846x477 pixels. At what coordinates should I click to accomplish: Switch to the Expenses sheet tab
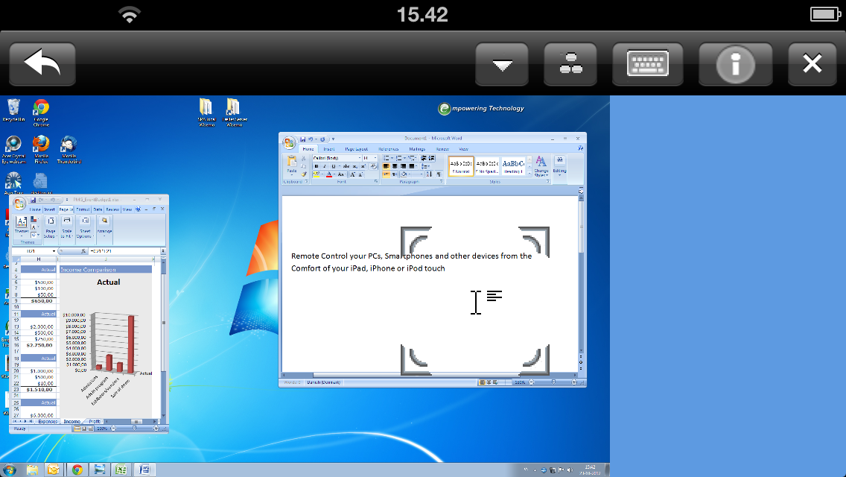(48, 422)
